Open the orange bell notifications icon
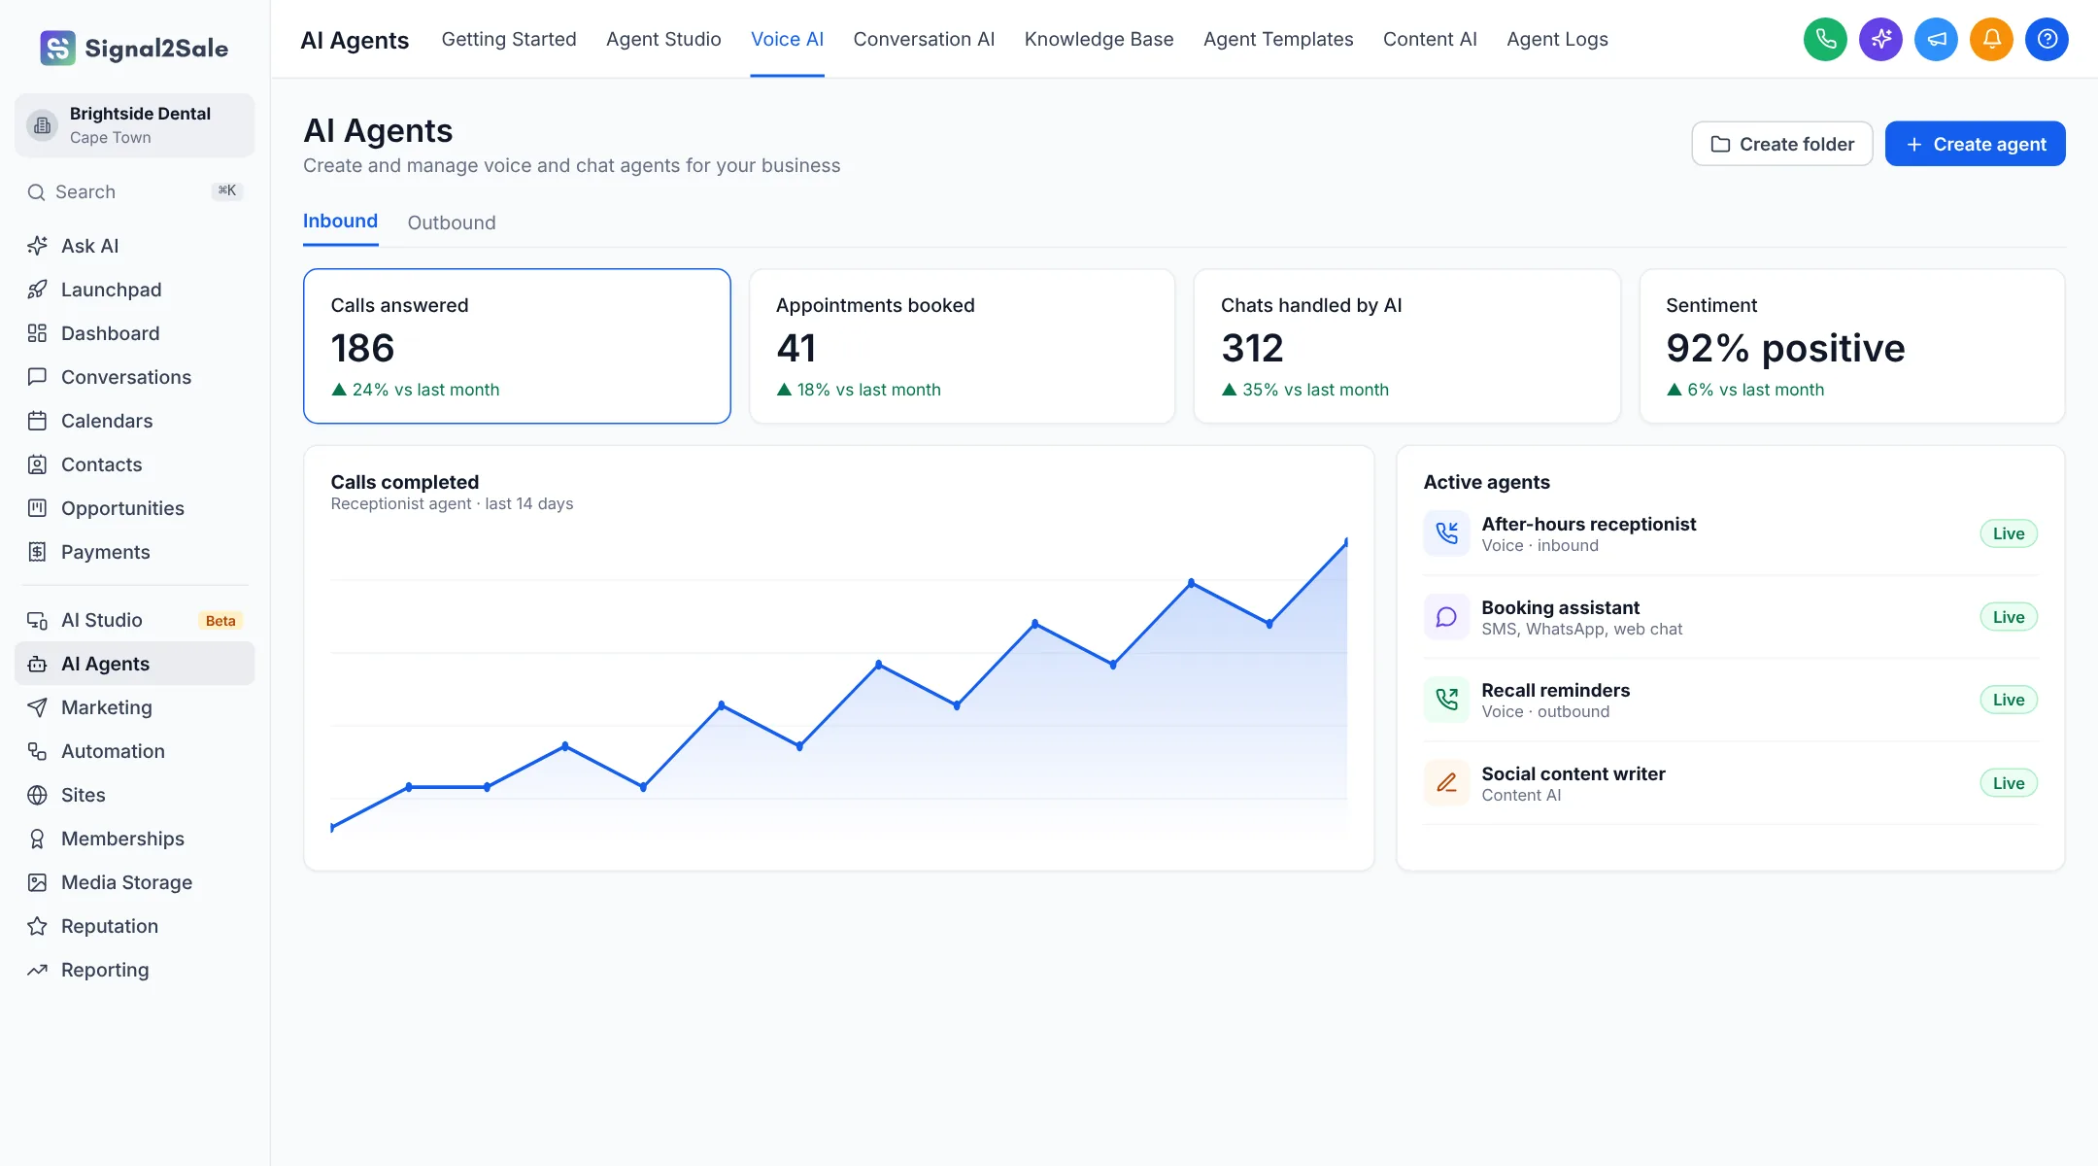2098x1166 pixels. pyautogui.click(x=1991, y=39)
